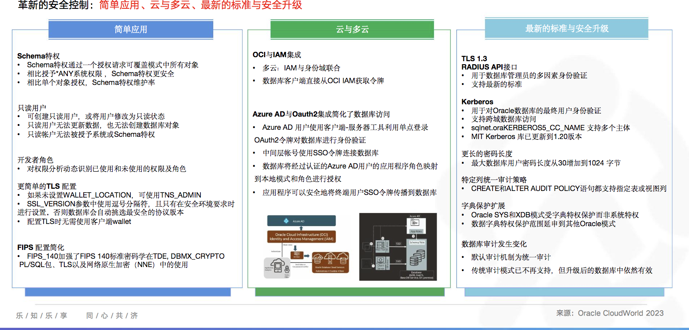Click the Autonomous cloud database icon
689x330 pixels.
[318, 259]
